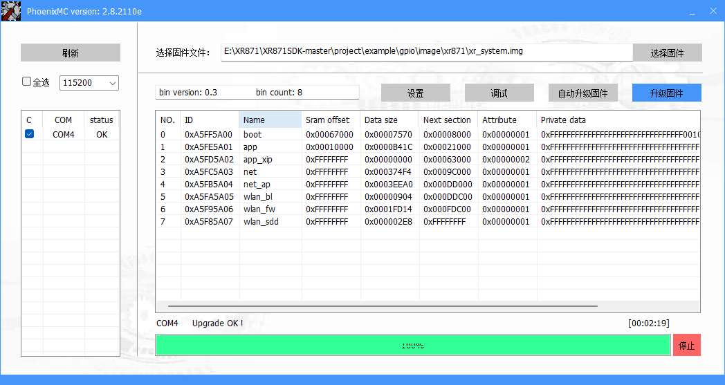Image resolution: width=725 pixels, height=385 pixels.
Task: Click ID cell 0xA5F85A07
Action: coord(209,222)
